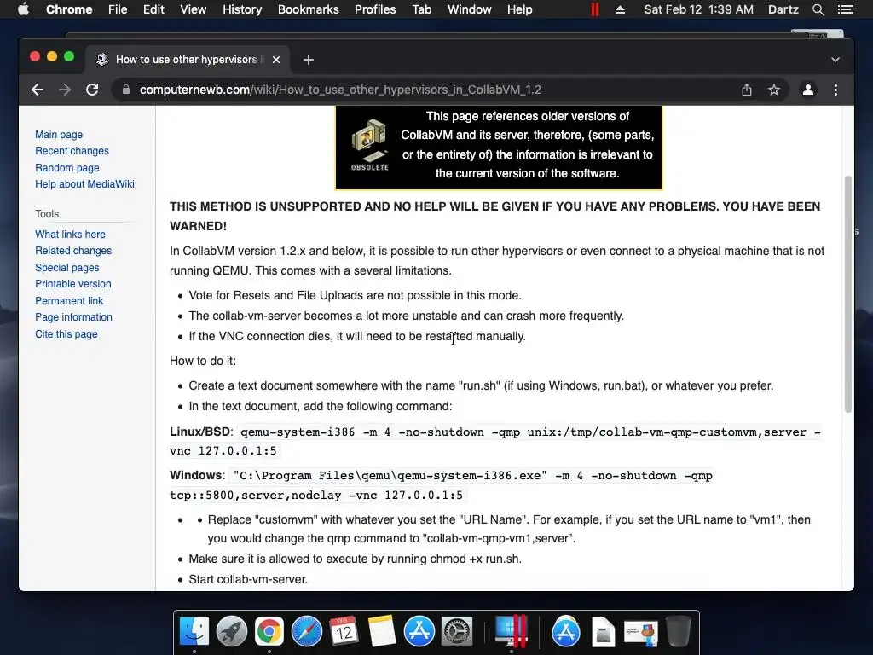Expand the tab search chevron
The width and height of the screenshot is (873, 655).
[835, 60]
